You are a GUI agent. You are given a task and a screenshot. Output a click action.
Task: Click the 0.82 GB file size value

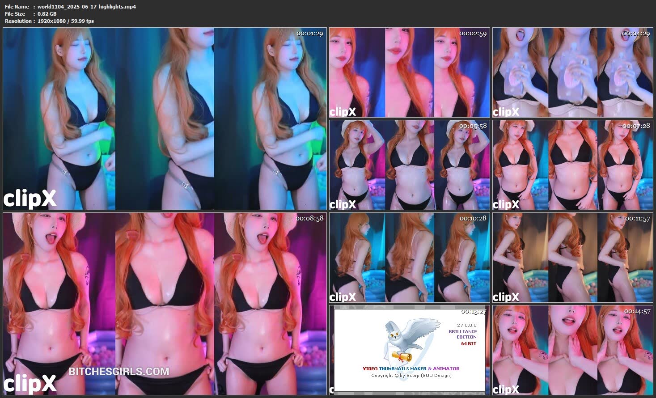coord(47,14)
